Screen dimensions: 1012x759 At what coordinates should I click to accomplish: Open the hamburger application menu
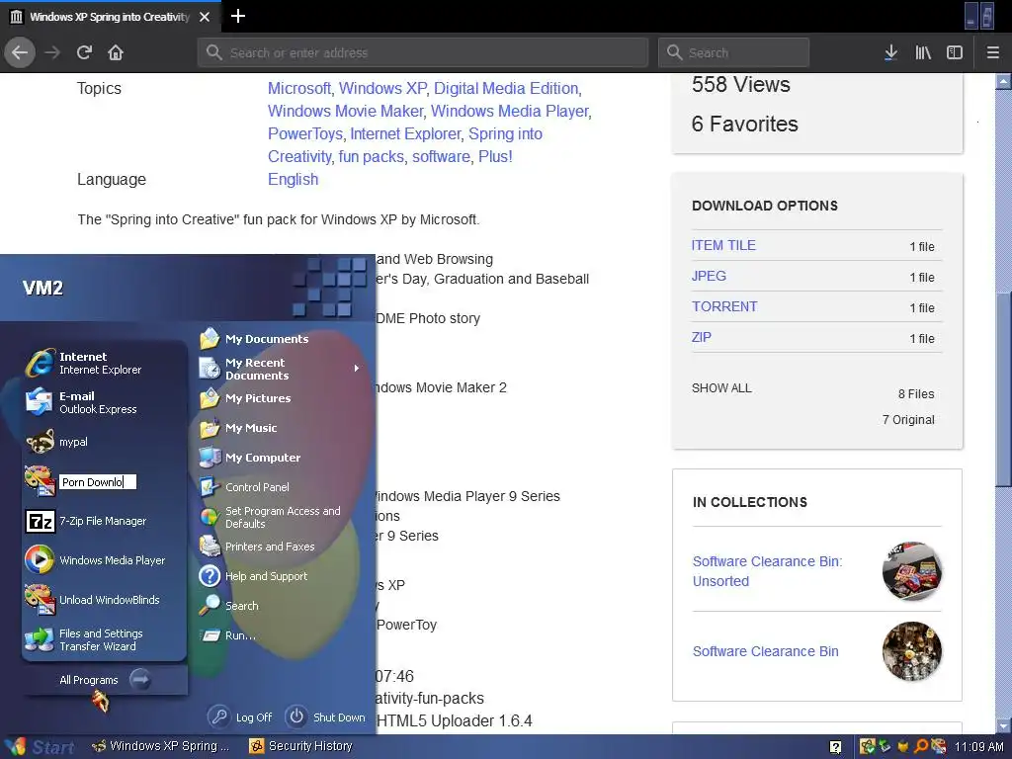pos(993,52)
